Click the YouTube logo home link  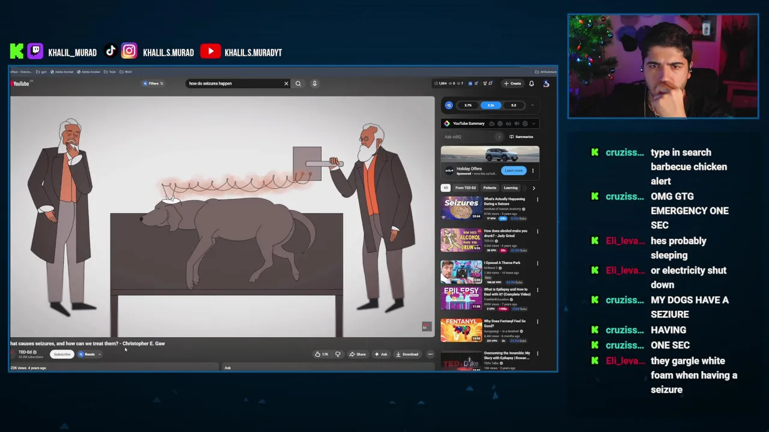click(20, 83)
